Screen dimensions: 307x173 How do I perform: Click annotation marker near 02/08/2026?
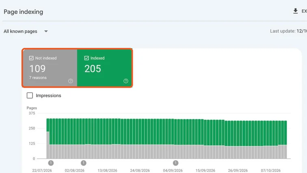[84, 163]
